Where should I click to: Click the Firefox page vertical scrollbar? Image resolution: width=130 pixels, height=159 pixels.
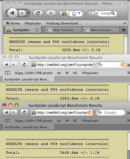(x=126, y=45)
